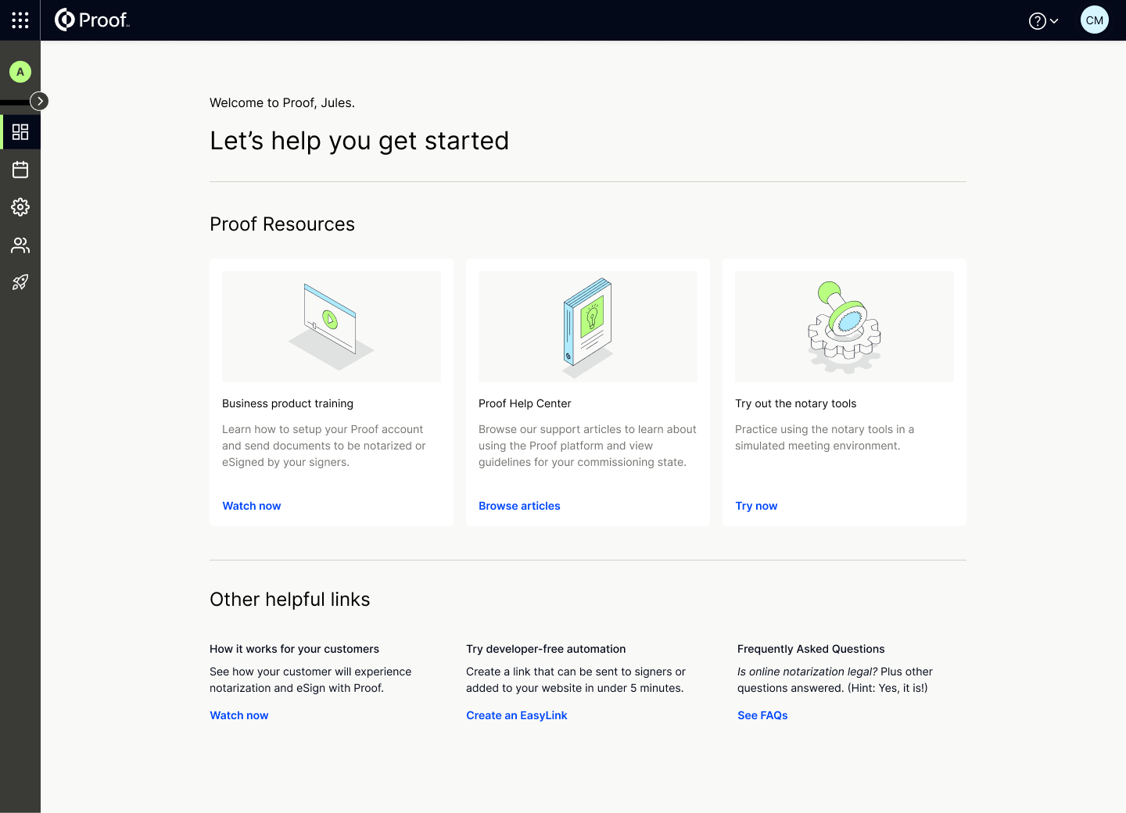Open the calendar sidebar icon

pos(20,170)
